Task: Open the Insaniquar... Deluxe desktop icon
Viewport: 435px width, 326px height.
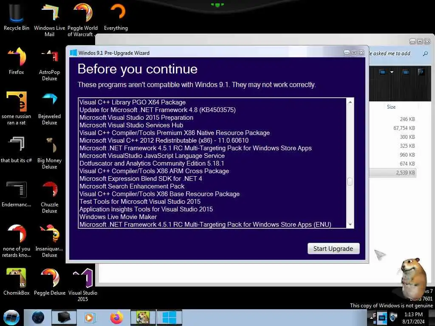Action: pyautogui.click(x=49, y=241)
